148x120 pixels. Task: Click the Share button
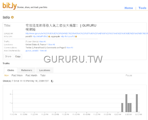8,56
